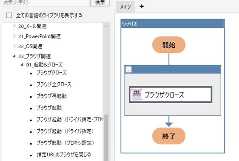The image size is (239, 161).
Task: Select ブラウザ起動（プロキシ設定） library item
Action: click(65, 143)
